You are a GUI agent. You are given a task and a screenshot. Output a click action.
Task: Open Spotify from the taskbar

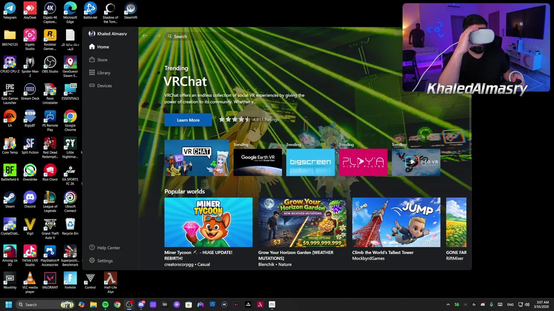click(105, 305)
